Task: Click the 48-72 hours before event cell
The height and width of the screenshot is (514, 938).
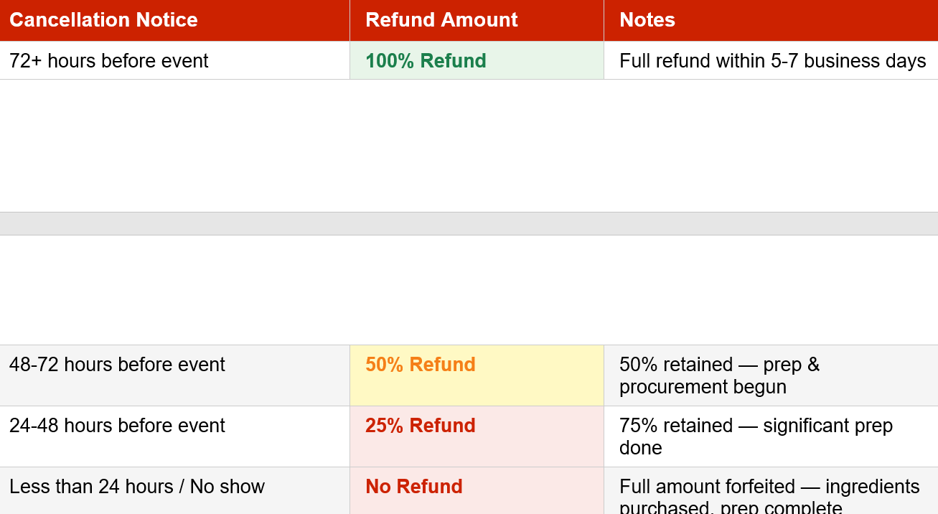Action: [x=174, y=375]
